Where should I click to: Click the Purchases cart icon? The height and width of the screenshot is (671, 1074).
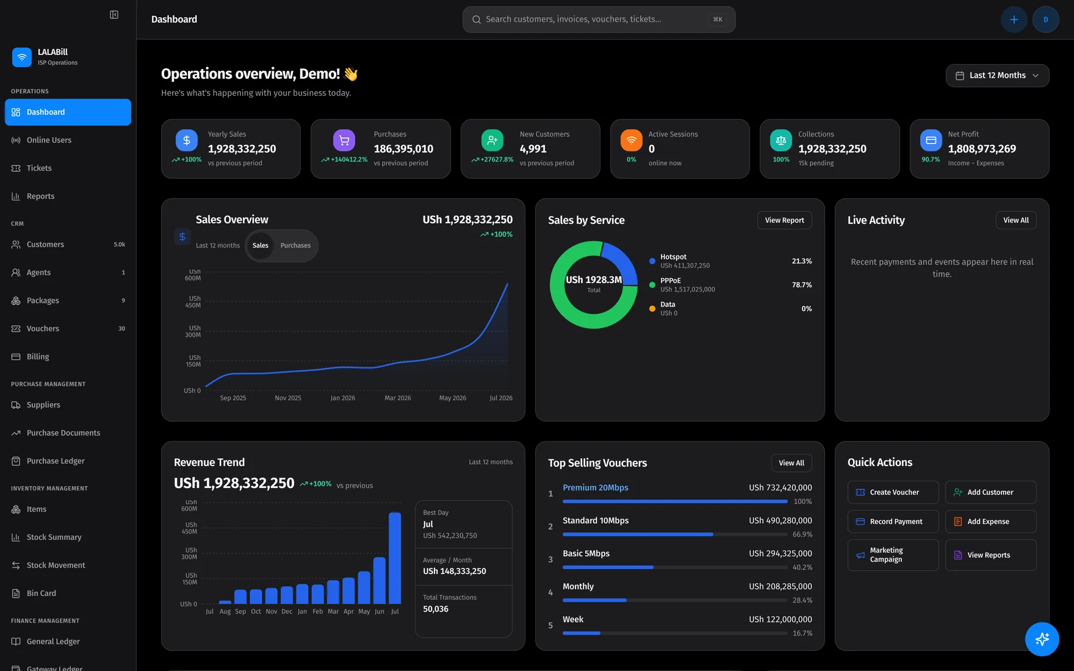(x=344, y=140)
